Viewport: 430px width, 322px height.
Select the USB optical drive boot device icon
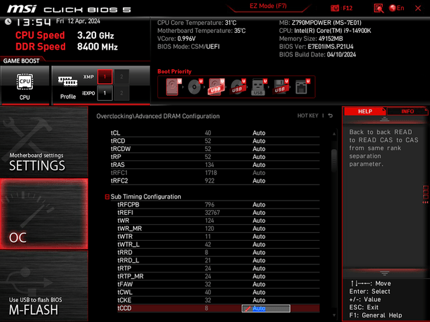[238, 87]
